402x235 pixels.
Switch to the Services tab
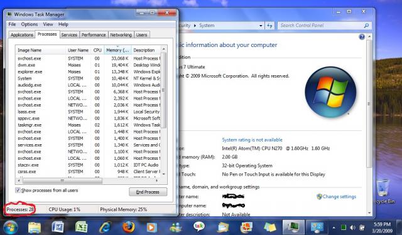pos(69,34)
